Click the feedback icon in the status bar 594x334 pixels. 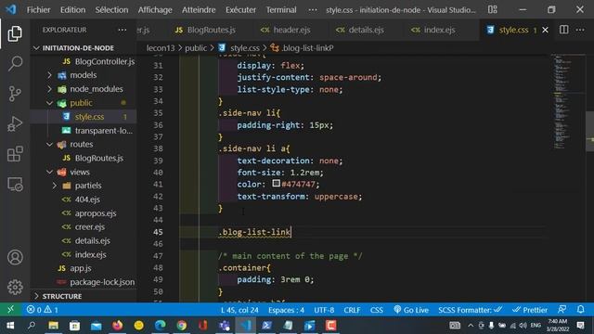coord(562,309)
